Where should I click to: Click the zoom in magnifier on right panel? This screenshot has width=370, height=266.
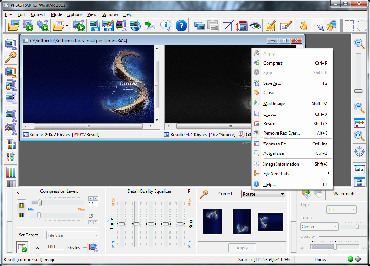[359, 44]
